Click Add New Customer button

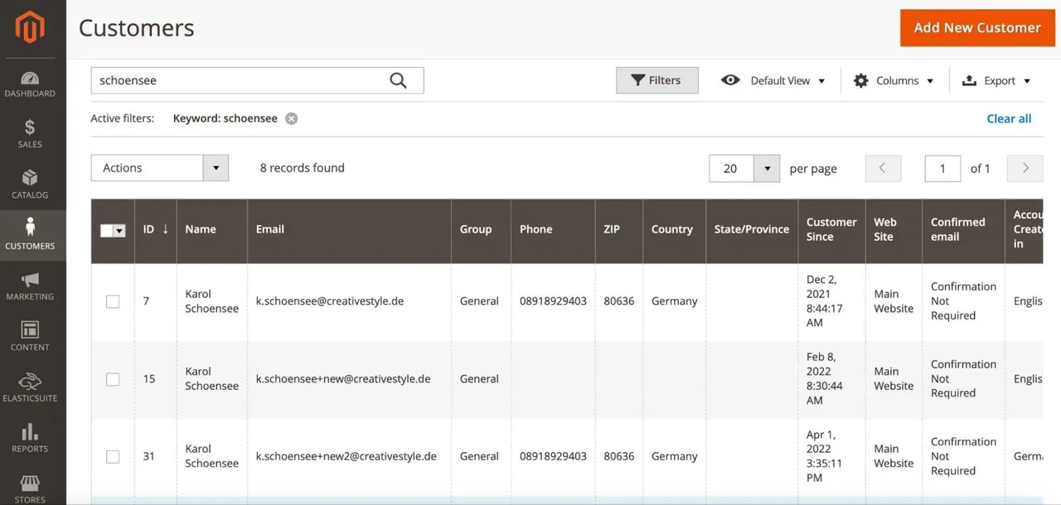[x=977, y=27]
